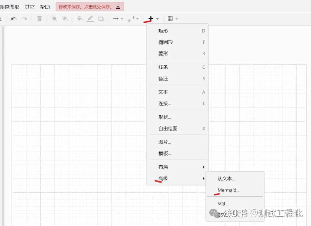Insert 文本 via menu entry
This screenshot has height=226, width=311.
pos(177,92)
